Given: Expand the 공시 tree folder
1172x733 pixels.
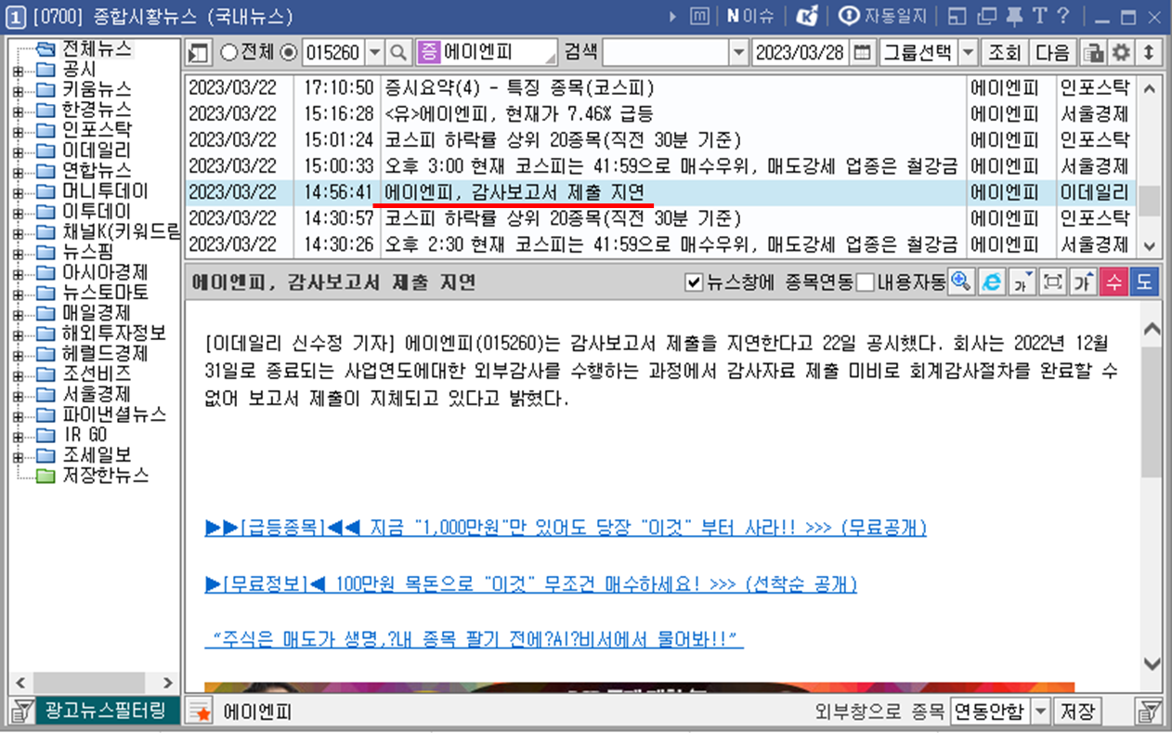Looking at the screenshot, I should [x=18, y=72].
